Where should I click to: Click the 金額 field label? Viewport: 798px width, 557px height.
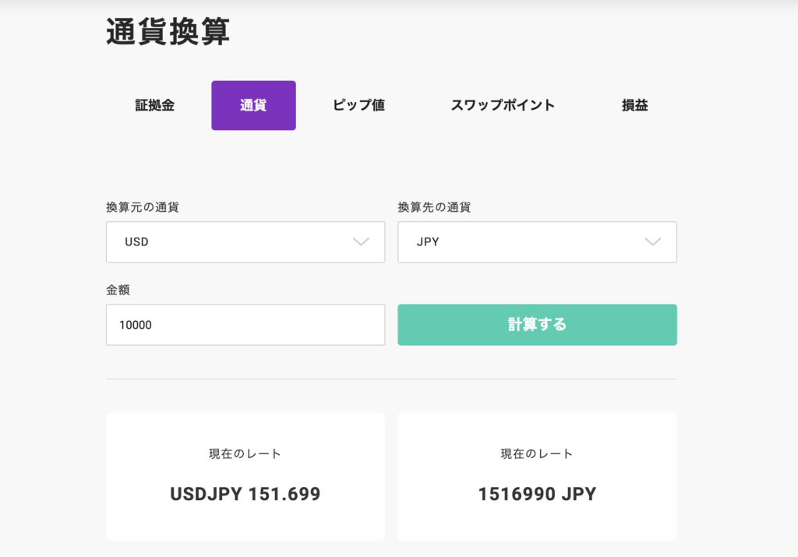coord(118,290)
